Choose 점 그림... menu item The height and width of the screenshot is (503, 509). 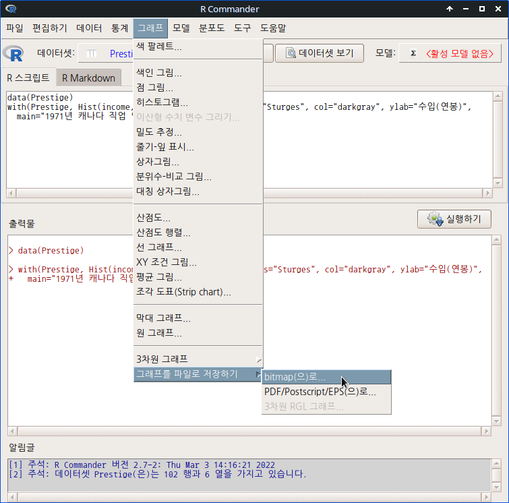(198, 88)
